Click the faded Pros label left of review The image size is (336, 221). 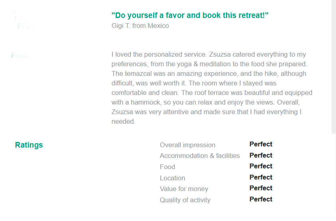point(20,55)
